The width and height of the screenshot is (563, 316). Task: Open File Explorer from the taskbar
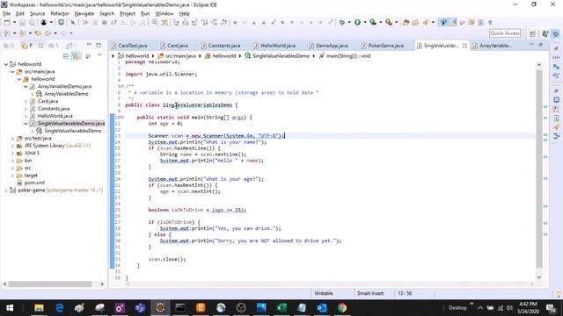pyautogui.click(x=39, y=308)
